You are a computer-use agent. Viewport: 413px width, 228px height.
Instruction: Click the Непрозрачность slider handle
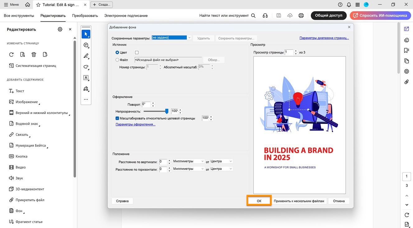coord(167,111)
